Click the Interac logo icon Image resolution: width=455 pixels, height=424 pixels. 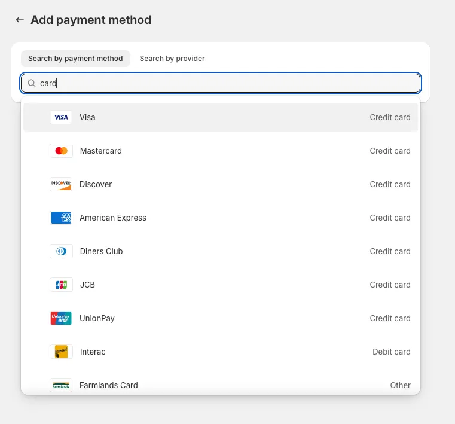coord(61,352)
